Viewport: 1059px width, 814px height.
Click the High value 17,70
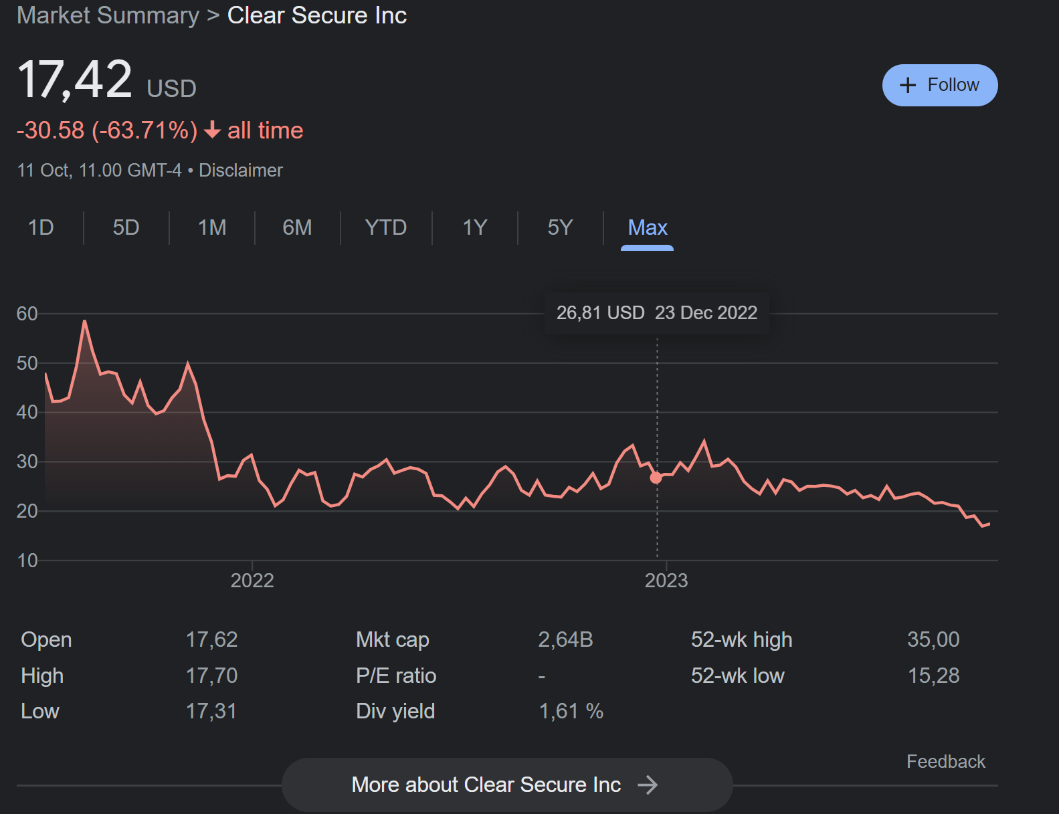[211, 676]
